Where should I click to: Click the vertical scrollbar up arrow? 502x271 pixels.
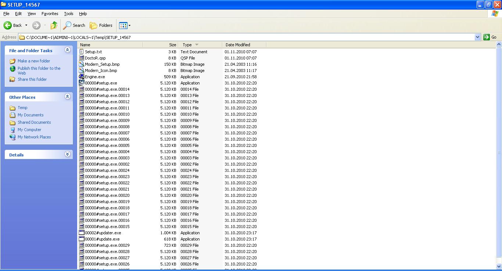tap(499, 45)
